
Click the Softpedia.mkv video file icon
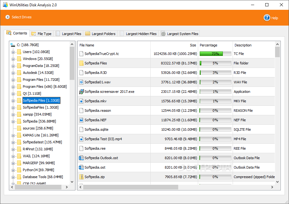click(x=81, y=101)
